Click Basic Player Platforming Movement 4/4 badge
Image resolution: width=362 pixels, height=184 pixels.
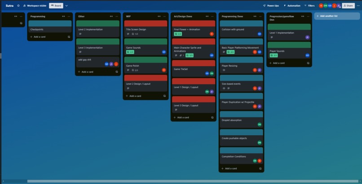(230, 52)
